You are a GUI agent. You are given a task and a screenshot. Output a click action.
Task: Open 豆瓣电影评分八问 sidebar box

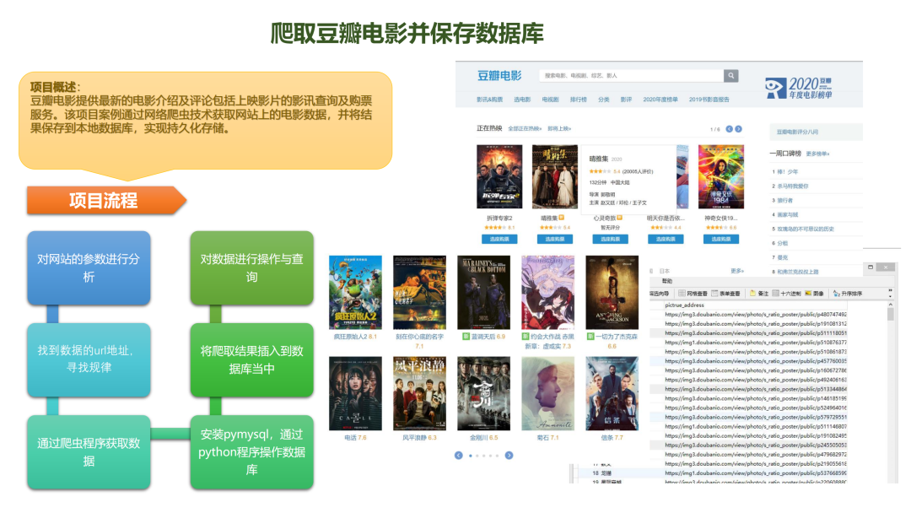pos(816,132)
